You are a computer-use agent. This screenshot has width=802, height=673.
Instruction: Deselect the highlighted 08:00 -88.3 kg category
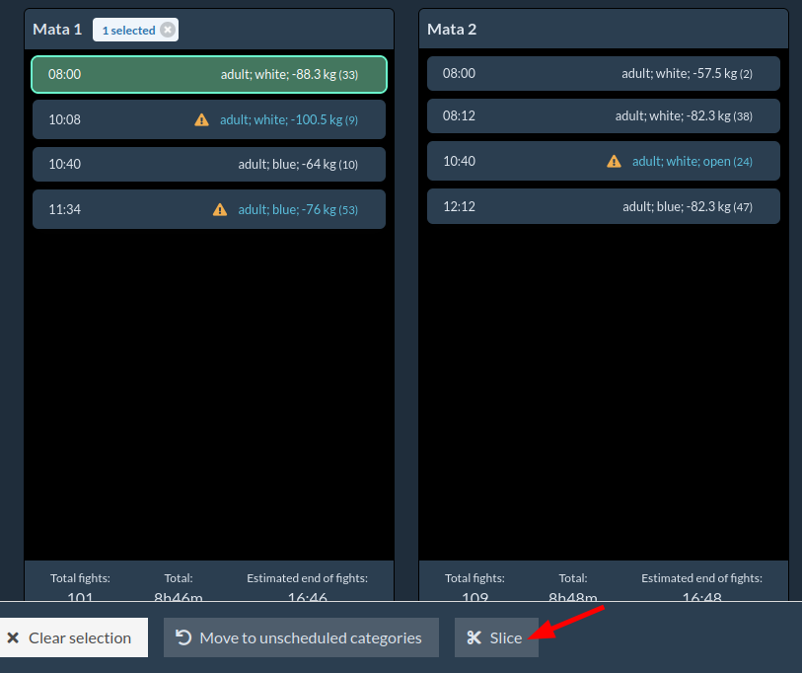[x=209, y=75]
